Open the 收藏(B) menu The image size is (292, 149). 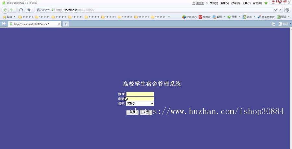pos(236,3)
